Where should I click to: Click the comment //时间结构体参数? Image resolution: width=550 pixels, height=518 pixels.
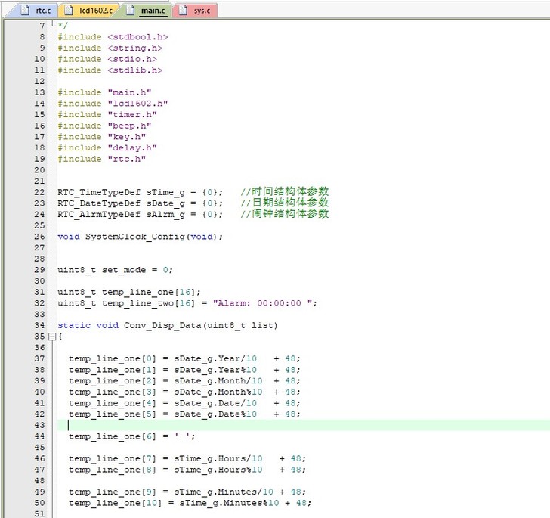click(285, 192)
